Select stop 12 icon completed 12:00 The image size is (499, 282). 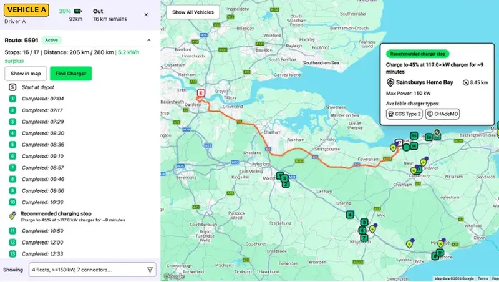point(12,242)
